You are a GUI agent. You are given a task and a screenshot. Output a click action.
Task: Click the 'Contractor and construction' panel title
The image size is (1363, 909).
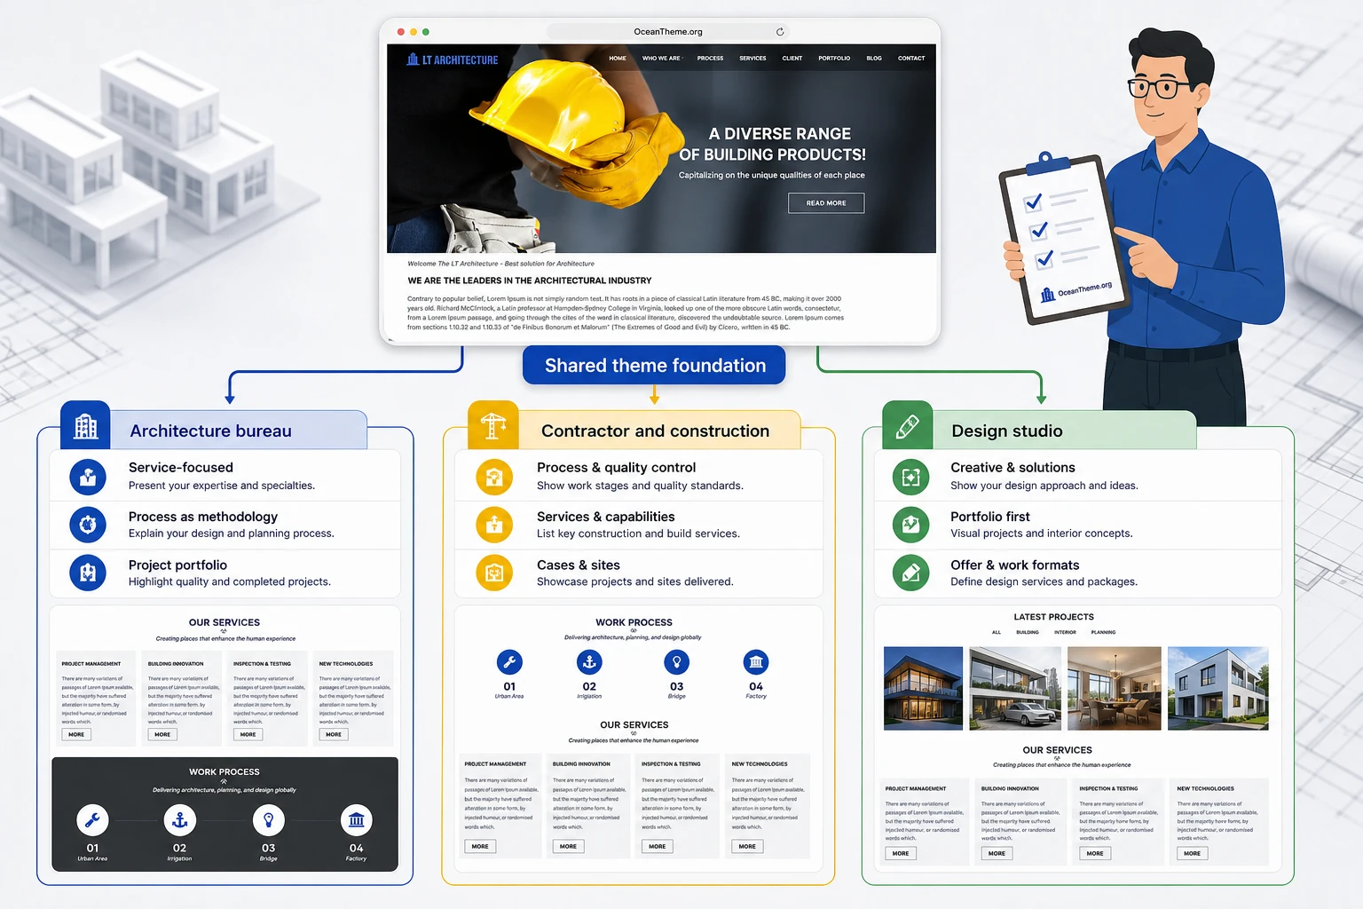(x=655, y=431)
